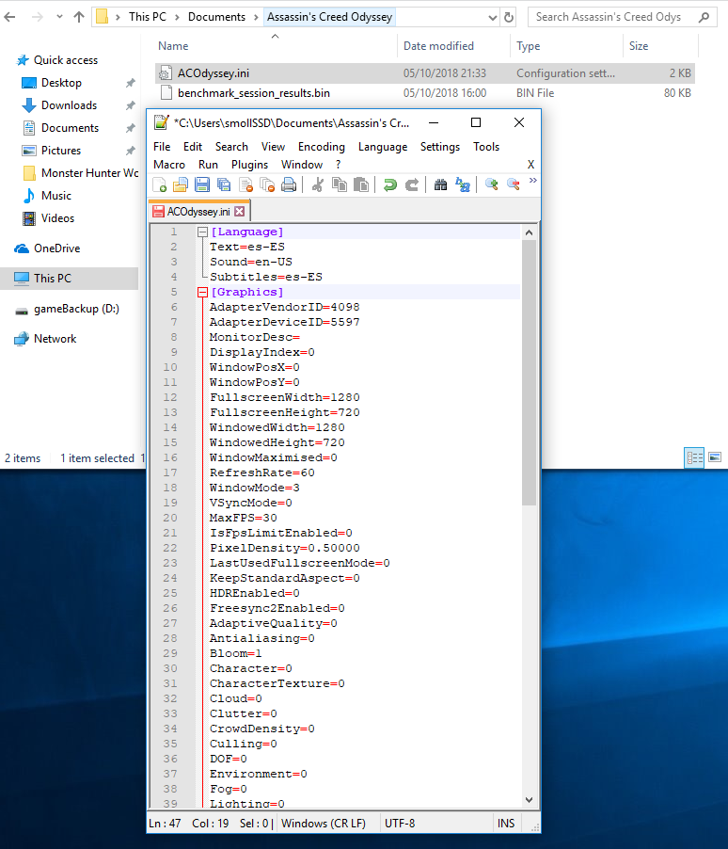The width and height of the screenshot is (728, 849).
Task: Show more toolbar items via the chevron
Action: pyautogui.click(x=533, y=181)
